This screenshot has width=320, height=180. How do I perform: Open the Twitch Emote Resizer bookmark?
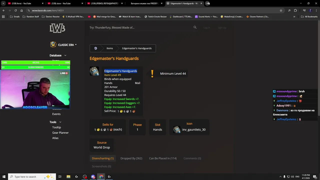(155, 16)
